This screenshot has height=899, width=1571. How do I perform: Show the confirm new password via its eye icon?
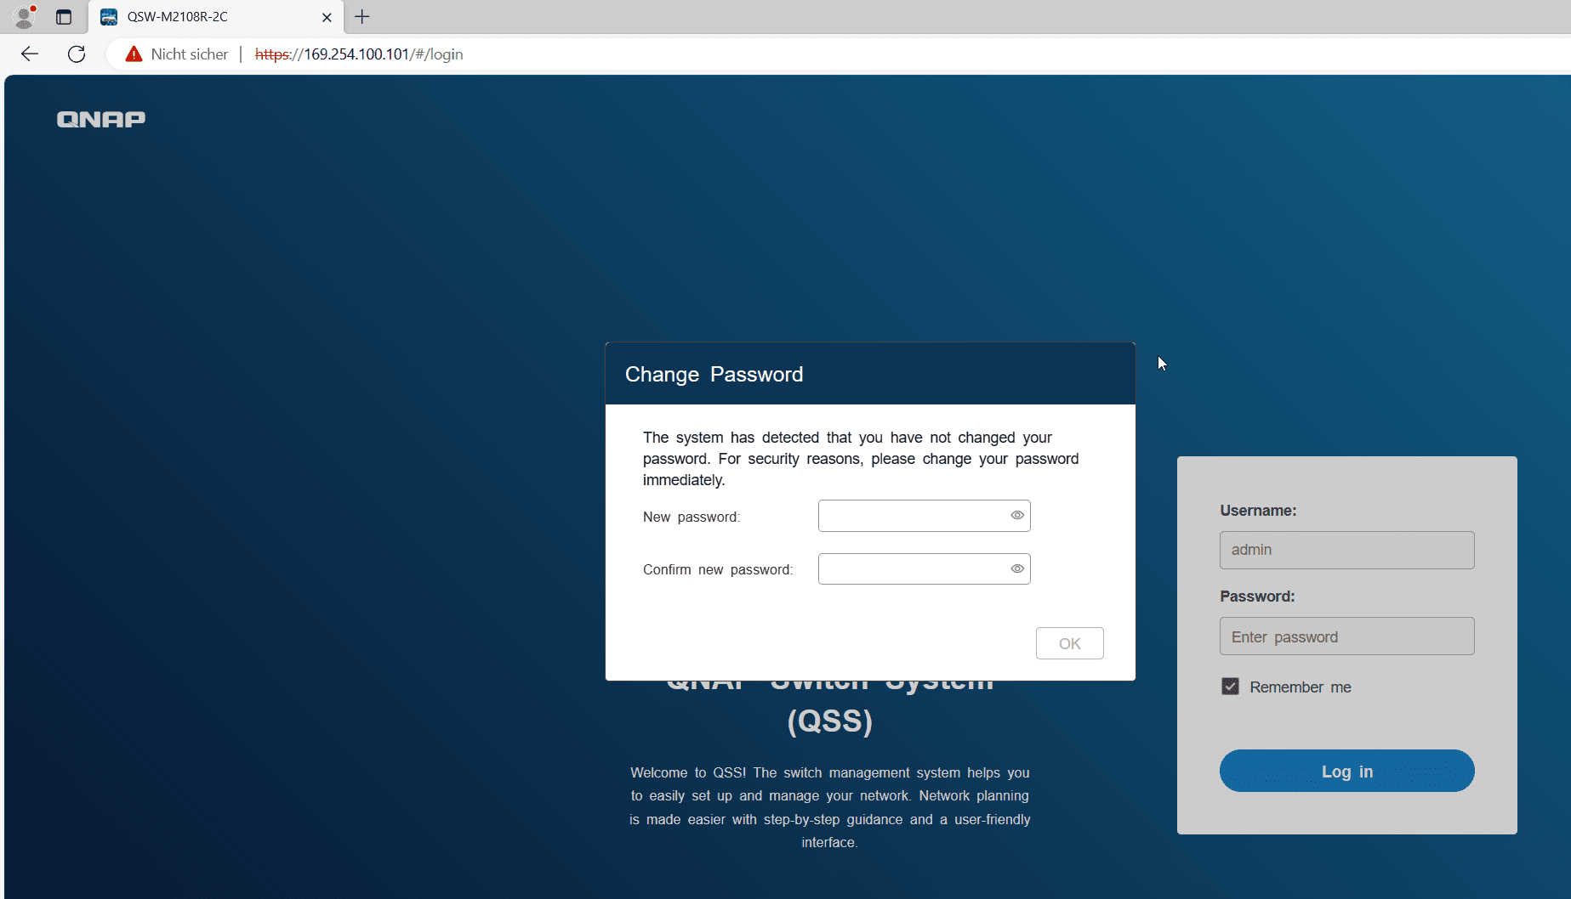pyautogui.click(x=1017, y=568)
